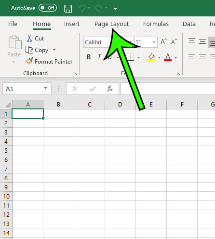Open the font size 11 dropdown
The height and width of the screenshot is (239, 215).
[x=154, y=42]
